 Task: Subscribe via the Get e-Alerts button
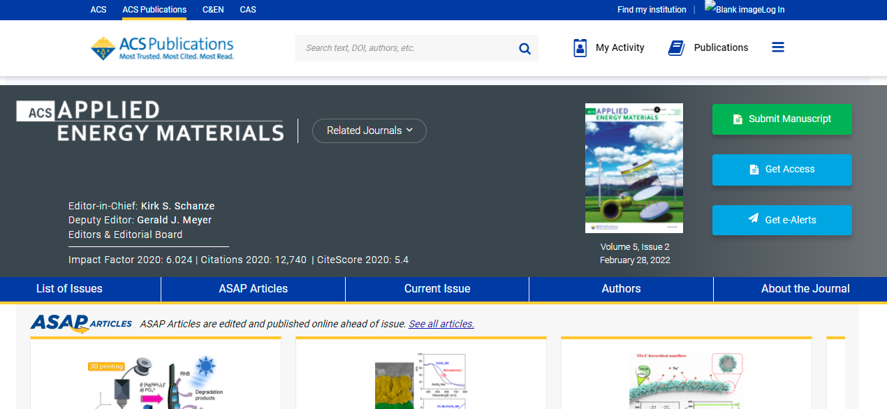(782, 220)
